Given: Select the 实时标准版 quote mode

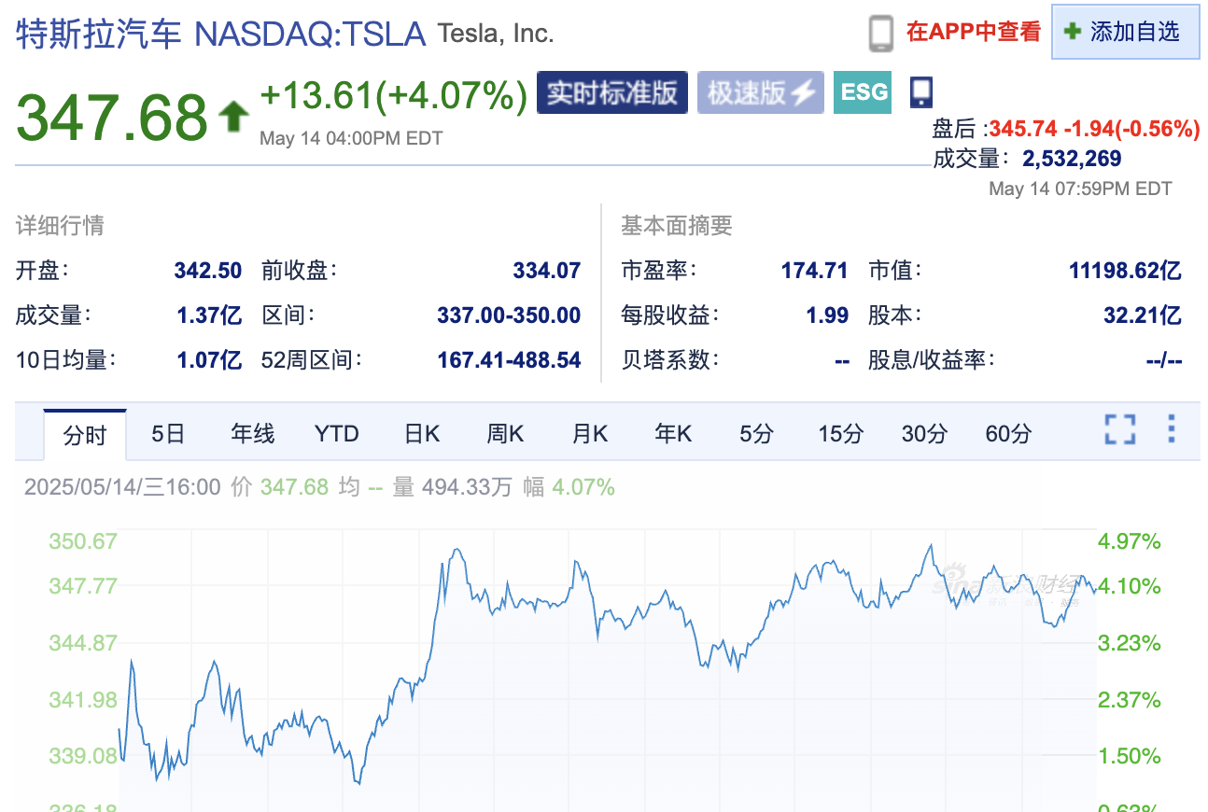Looking at the screenshot, I should 612,92.
